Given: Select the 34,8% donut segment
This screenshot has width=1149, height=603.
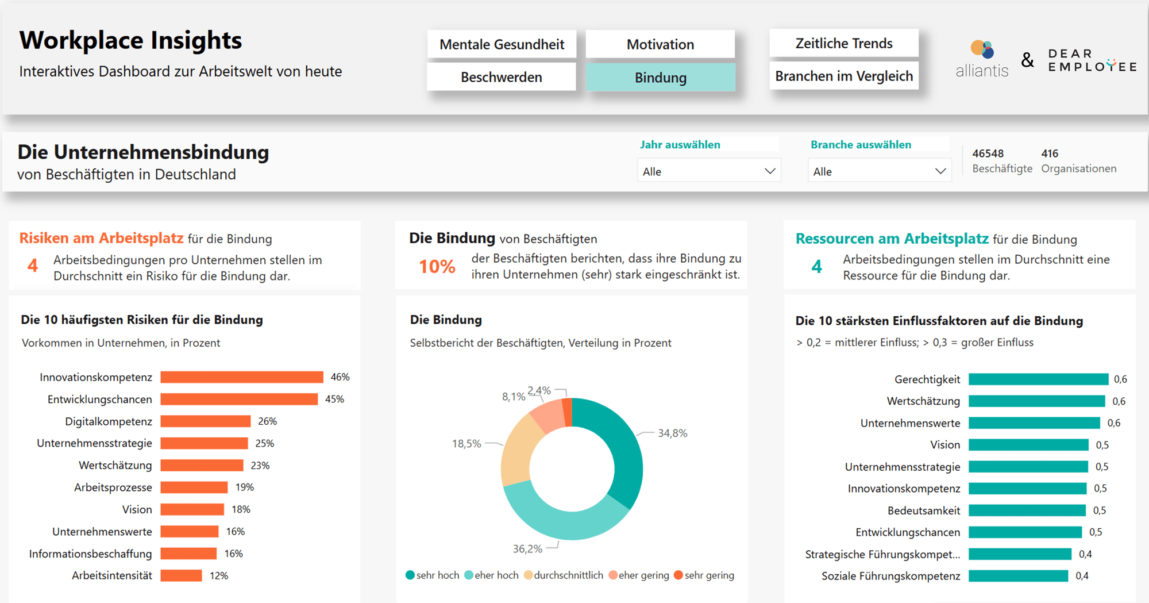Looking at the screenshot, I should tap(625, 454).
